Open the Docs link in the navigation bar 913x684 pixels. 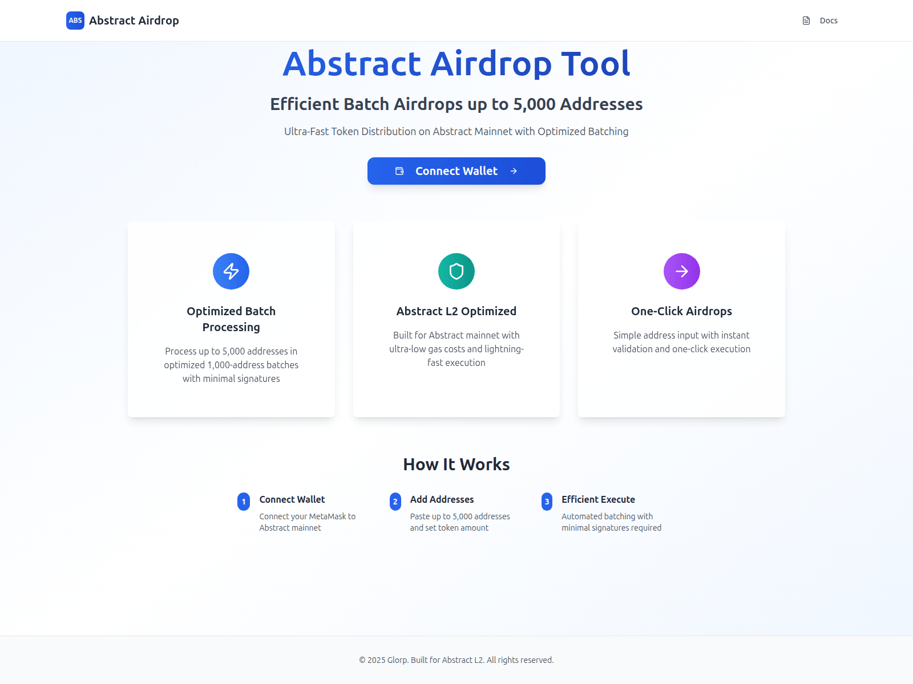[x=828, y=20]
